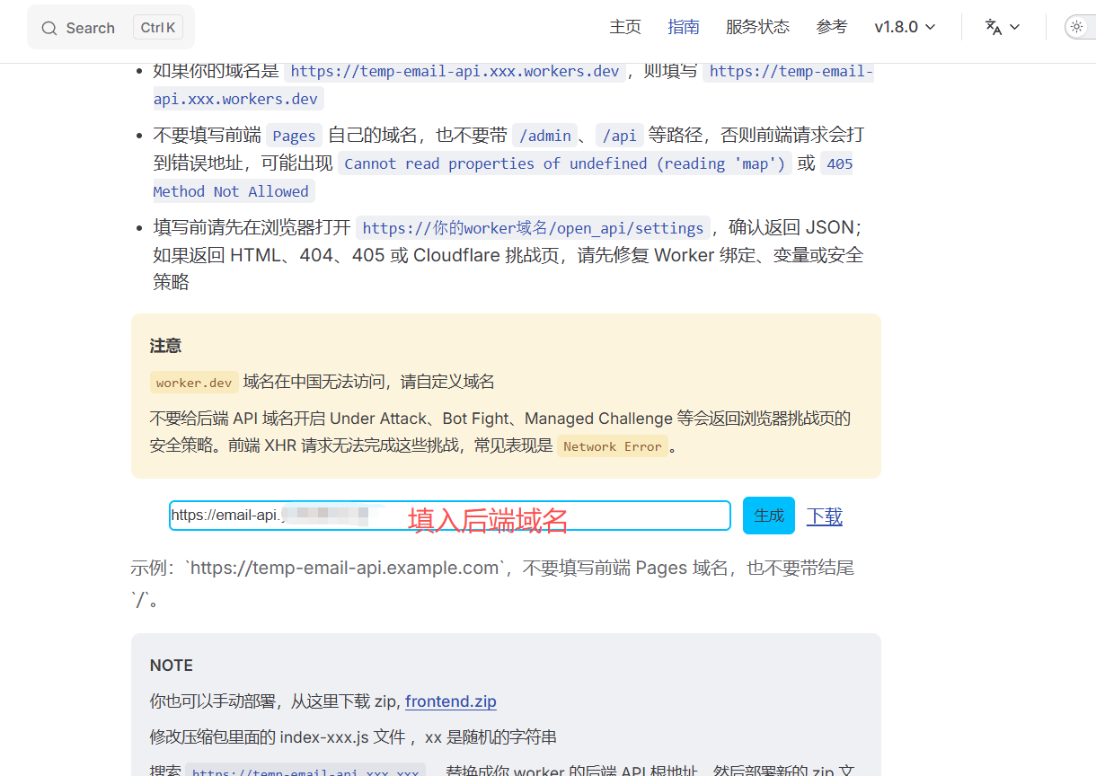Open the Search box
The height and width of the screenshot is (776, 1096).
[x=110, y=28]
